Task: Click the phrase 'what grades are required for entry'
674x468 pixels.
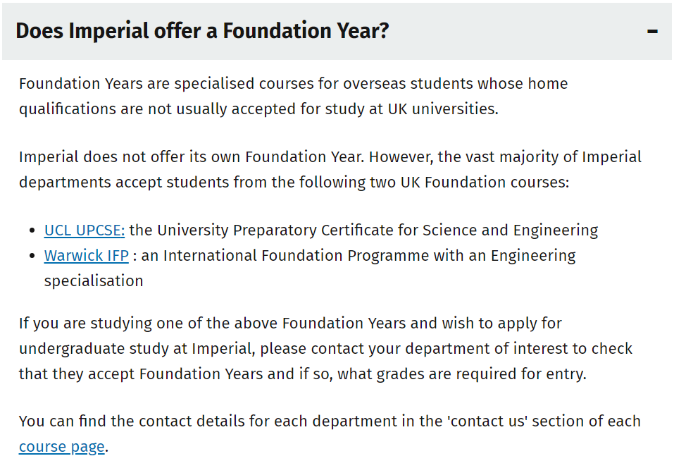Action: click(461, 374)
